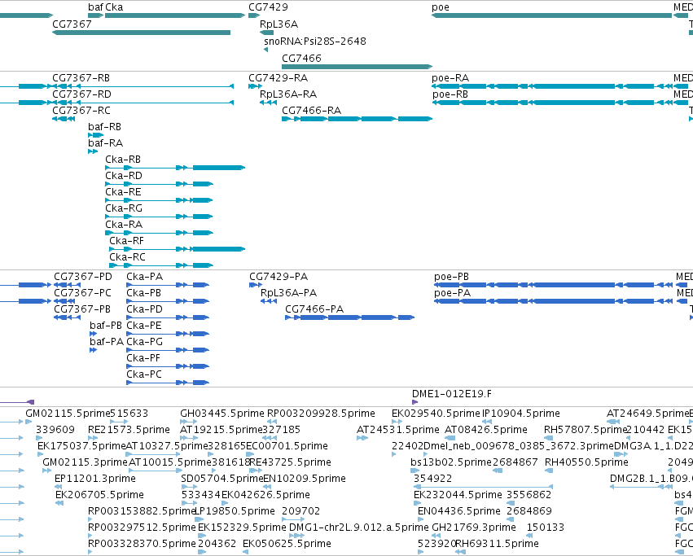Select the Cka-PB coding feature

(x=168, y=301)
